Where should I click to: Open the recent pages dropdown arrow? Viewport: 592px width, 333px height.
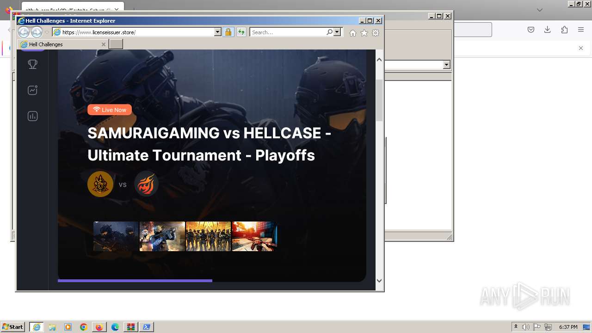click(x=47, y=32)
